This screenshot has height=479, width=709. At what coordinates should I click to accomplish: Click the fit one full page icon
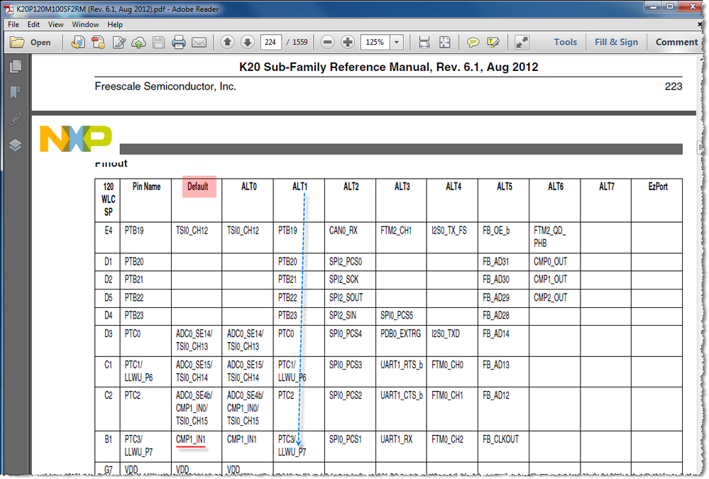click(445, 42)
